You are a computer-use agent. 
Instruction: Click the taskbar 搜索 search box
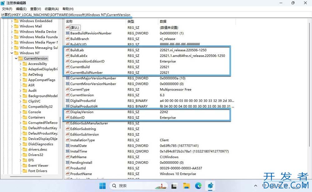point(139,186)
